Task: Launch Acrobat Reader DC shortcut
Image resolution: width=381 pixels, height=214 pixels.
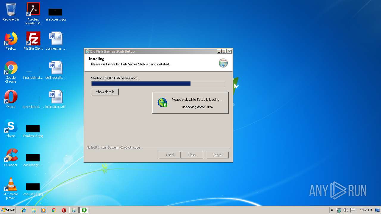Action: (33, 14)
